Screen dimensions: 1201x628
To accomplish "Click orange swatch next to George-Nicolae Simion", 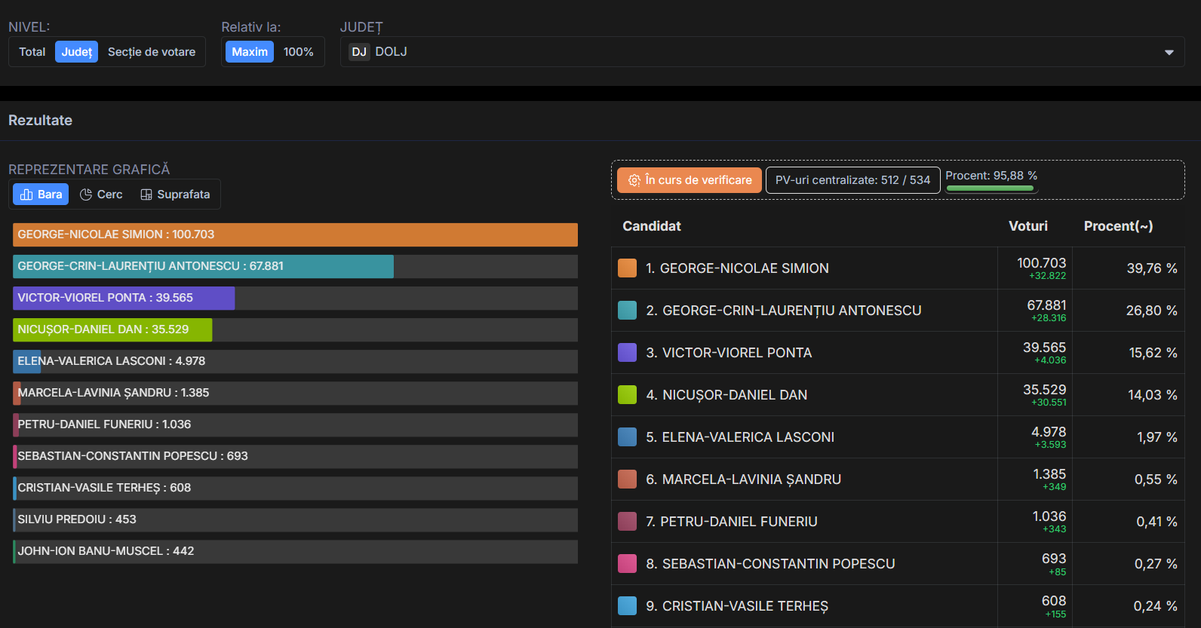I will pos(627,268).
